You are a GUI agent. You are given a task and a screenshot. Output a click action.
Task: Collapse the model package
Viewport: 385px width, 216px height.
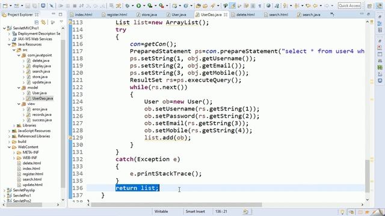coord(19,88)
